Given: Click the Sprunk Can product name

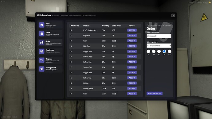Looking at the screenshot, I should (x=88, y=67).
